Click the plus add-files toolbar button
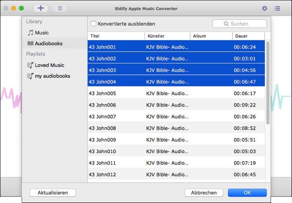 tap(41, 8)
